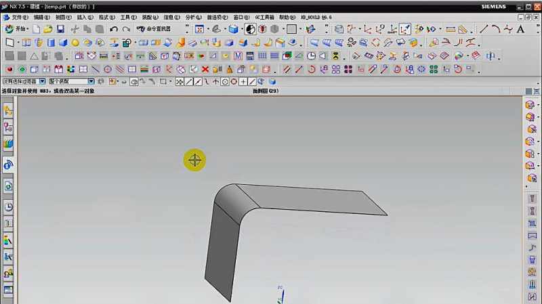Open file with yellow folder icon
This screenshot has height=304, width=542.
(48, 29)
